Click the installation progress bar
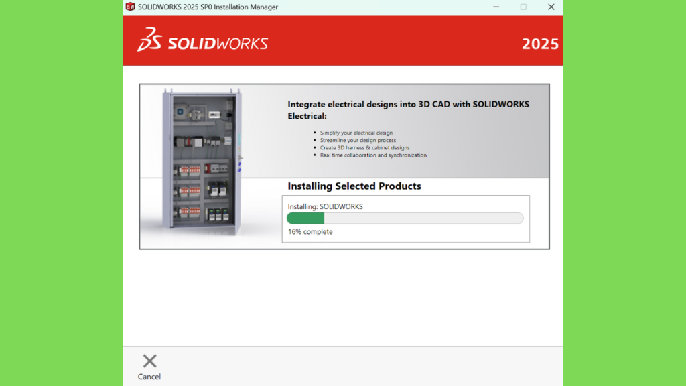 (x=405, y=218)
